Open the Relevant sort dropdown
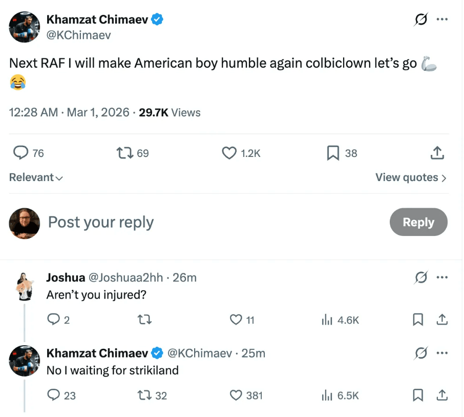The height and width of the screenshot is (417, 464). click(36, 177)
